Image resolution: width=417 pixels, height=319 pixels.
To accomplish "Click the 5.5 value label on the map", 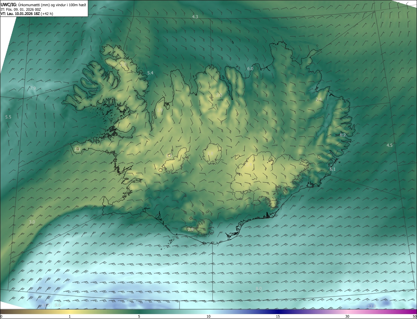I will tap(8, 117).
